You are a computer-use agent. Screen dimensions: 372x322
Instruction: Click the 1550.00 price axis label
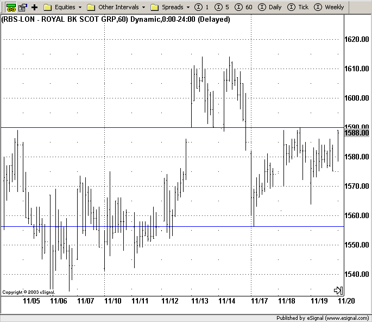click(x=357, y=245)
